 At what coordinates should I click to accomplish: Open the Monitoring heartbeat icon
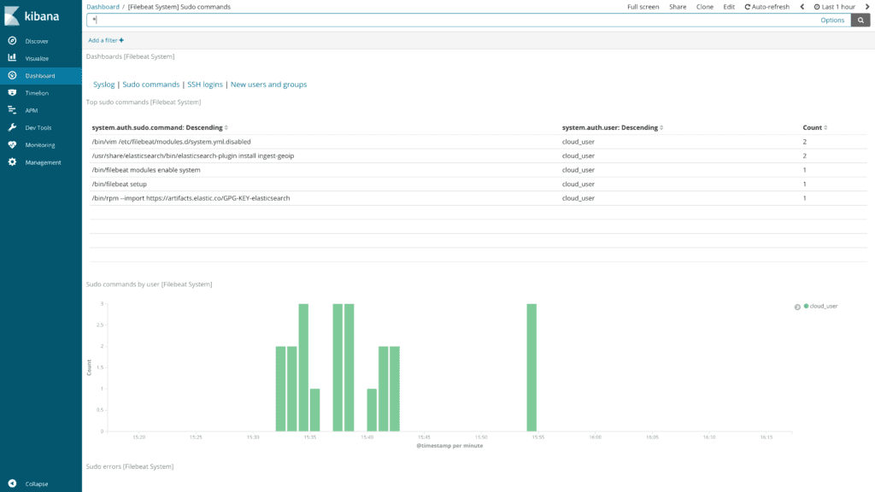(x=12, y=144)
